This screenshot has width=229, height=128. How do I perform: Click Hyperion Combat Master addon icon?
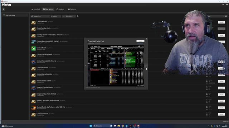[x=33, y=88]
